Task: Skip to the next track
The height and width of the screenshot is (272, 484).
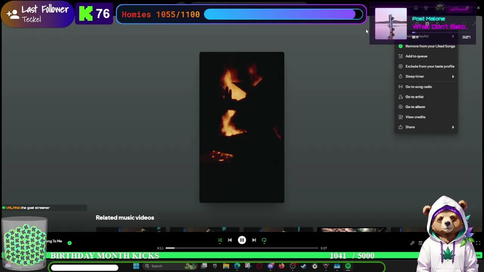Action: click(254, 240)
